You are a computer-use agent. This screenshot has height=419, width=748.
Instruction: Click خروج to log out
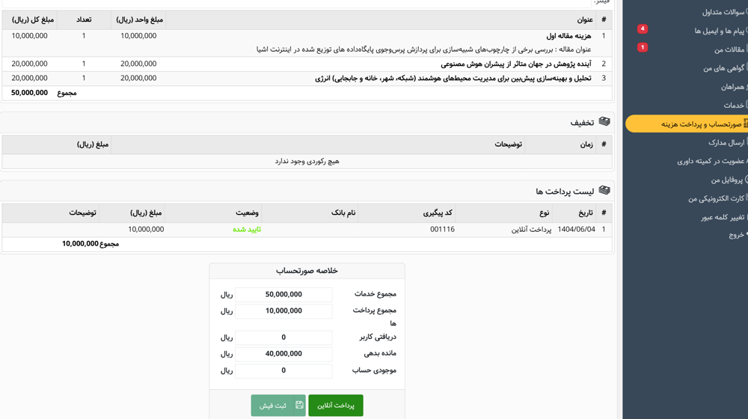pyautogui.click(x=735, y=235)
